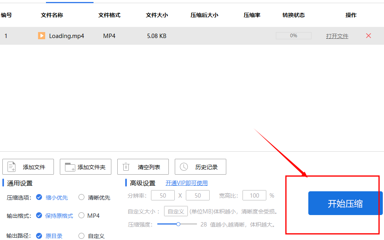Click the 历史记录 button label
384x240 pixels.
point(206,167)
